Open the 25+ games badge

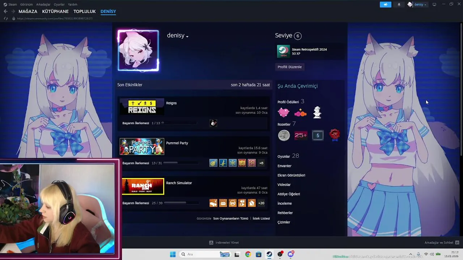tap(301, 135)
